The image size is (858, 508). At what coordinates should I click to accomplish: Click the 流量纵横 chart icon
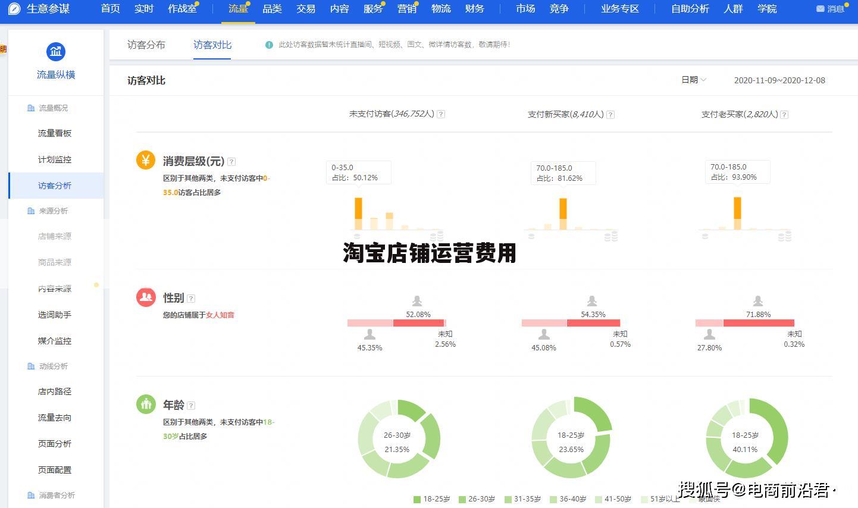pos(55,51)
